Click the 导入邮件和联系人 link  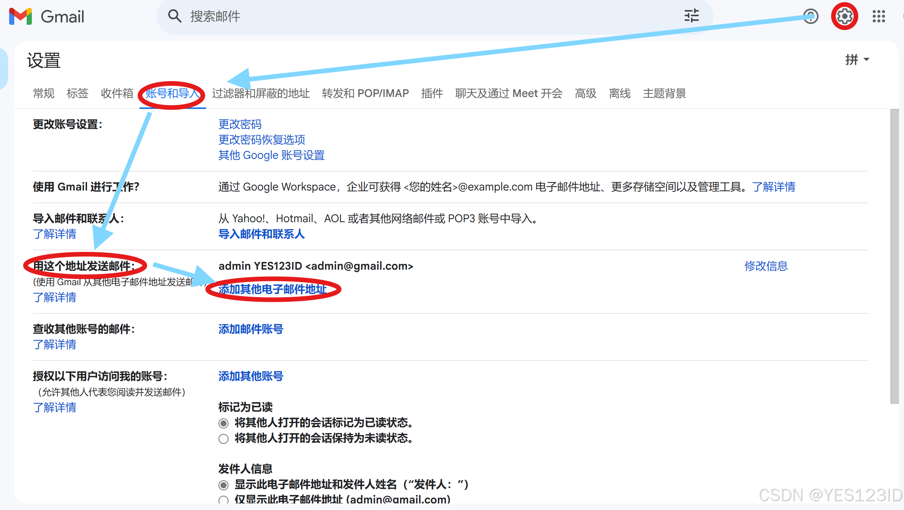pos(261,234)
